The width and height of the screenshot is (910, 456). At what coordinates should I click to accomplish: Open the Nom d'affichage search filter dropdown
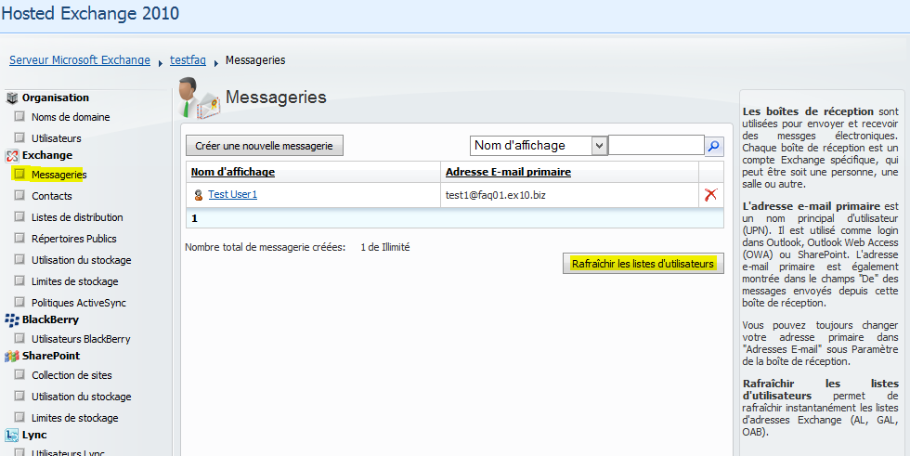[x=599, y=146]
